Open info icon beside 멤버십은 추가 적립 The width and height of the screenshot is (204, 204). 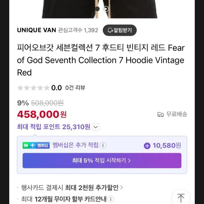103,145
